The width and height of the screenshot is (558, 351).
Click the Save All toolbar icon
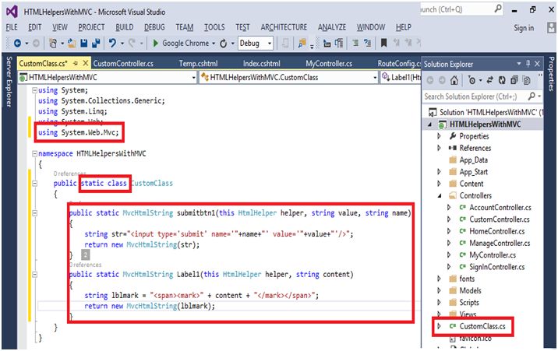[96, 44]
